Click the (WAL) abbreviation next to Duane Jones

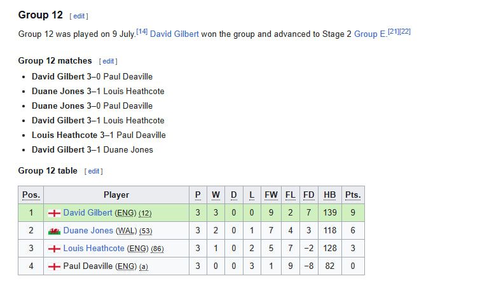[127, 231]
